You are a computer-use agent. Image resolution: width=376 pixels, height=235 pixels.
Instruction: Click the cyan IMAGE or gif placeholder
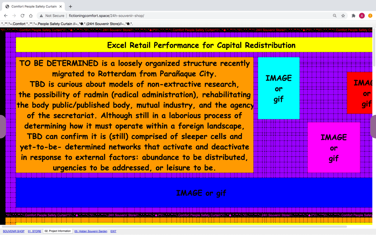278,88
